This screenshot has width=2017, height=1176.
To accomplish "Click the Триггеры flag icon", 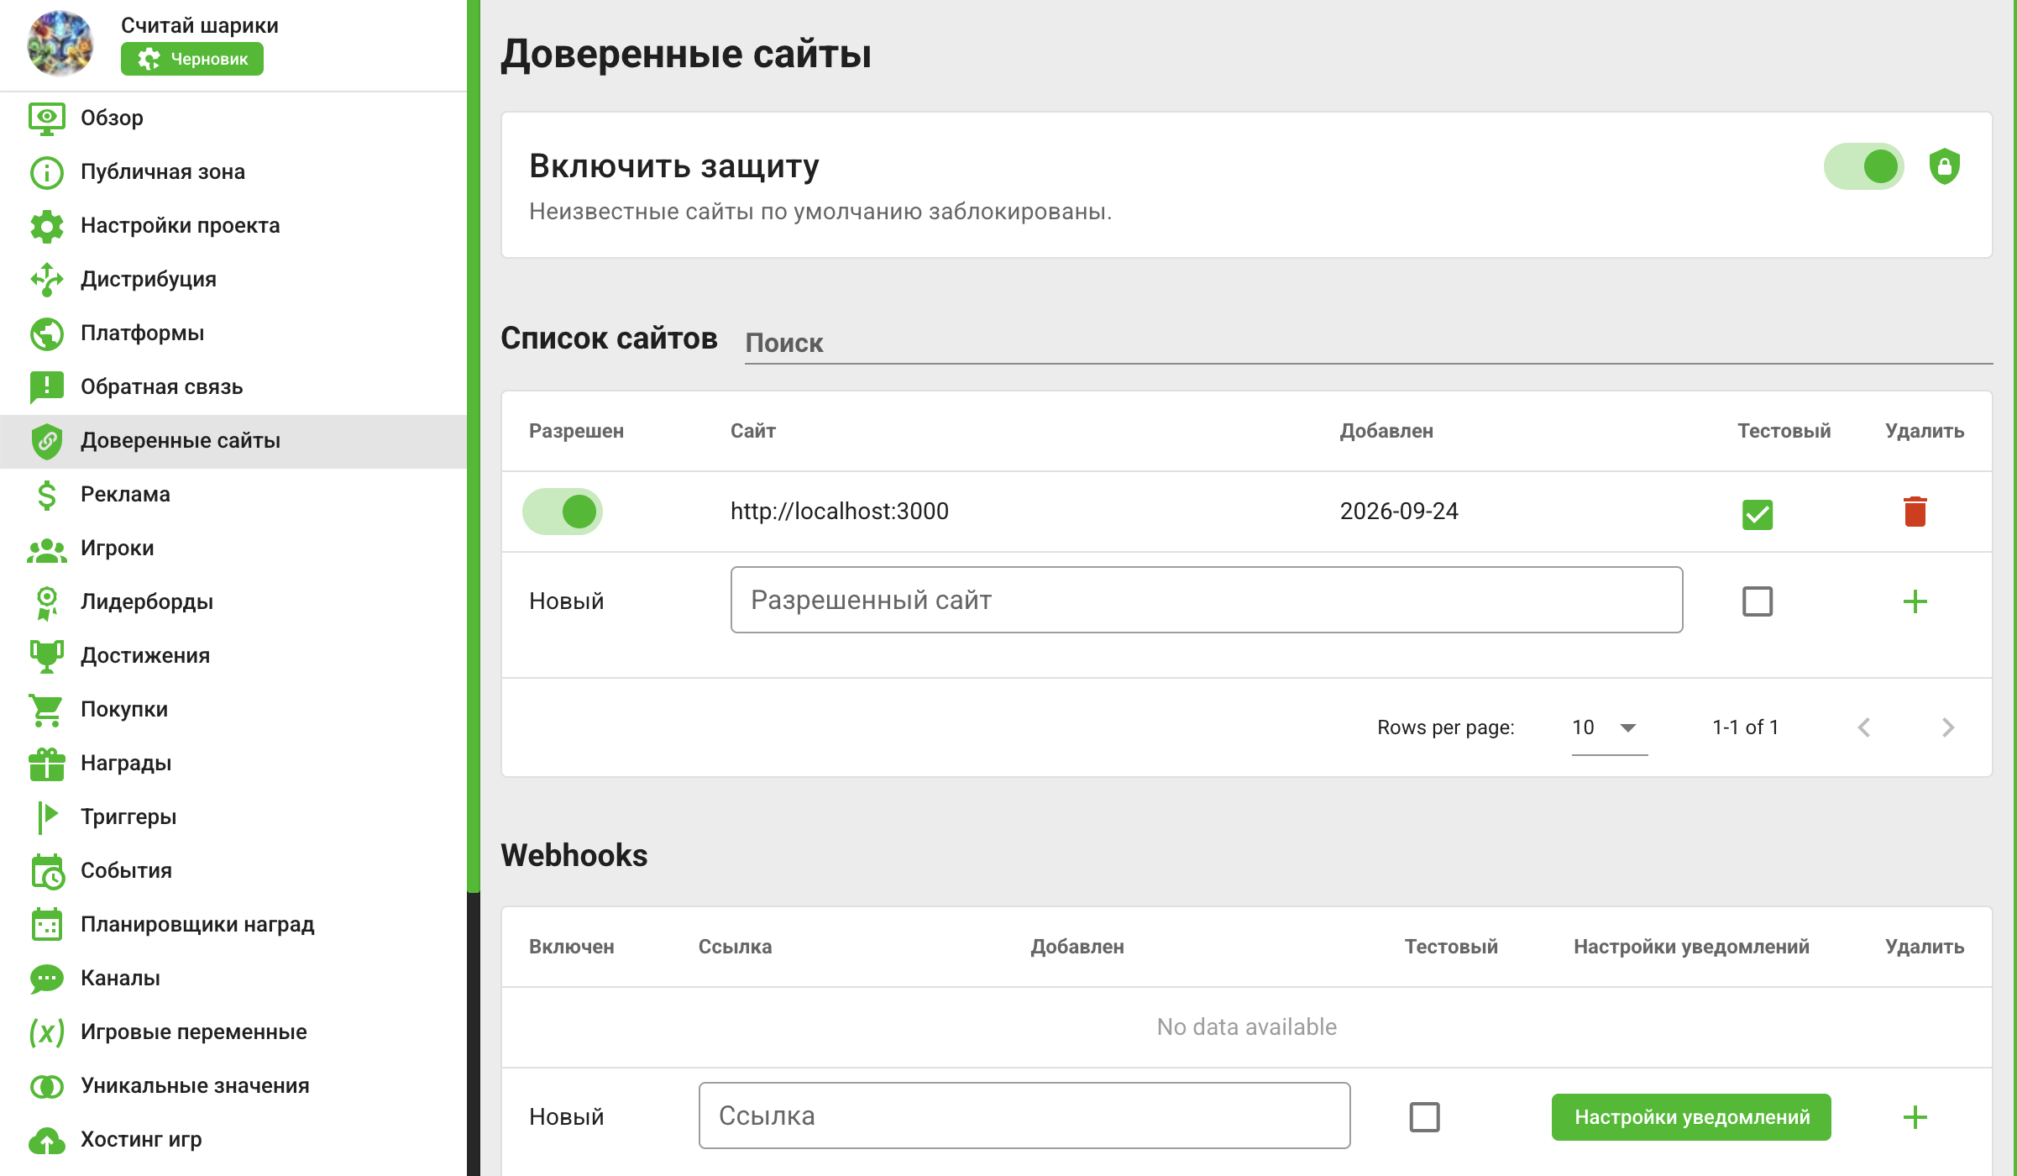I will (x=47, y=816).
